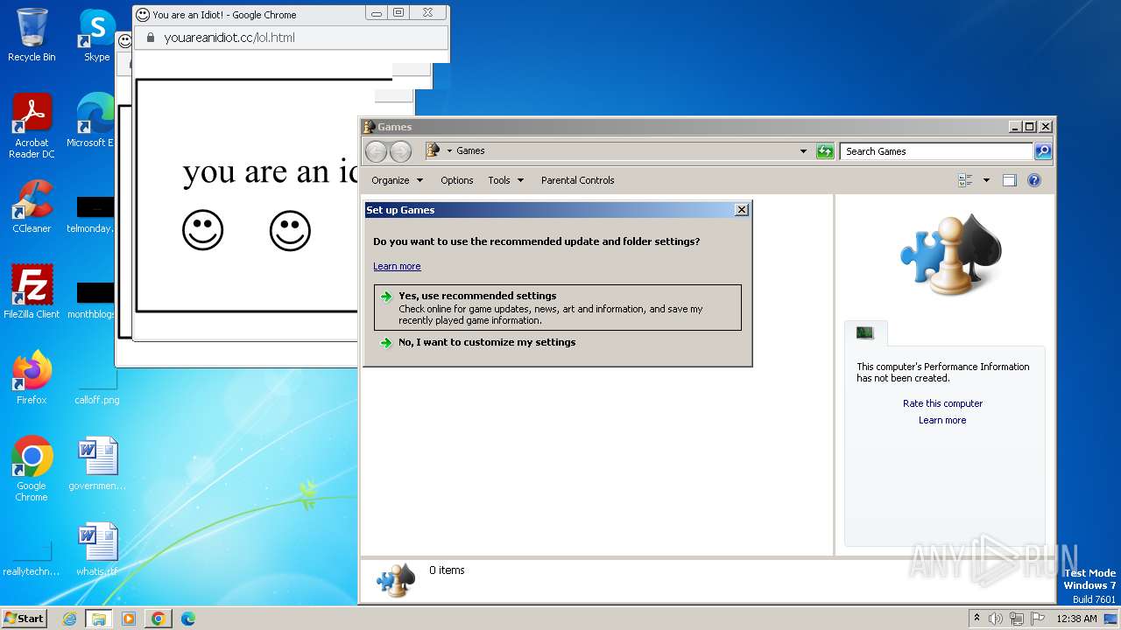Click the change view icon in Games toolbar
Image resolution: width=1121 pixels, height=630 pixels.
coord(965,180)
